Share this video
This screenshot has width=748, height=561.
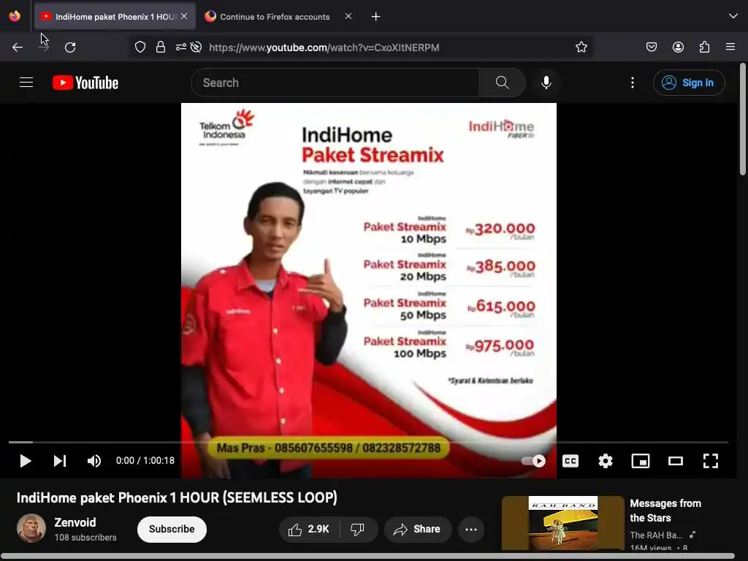pos(417,529)
